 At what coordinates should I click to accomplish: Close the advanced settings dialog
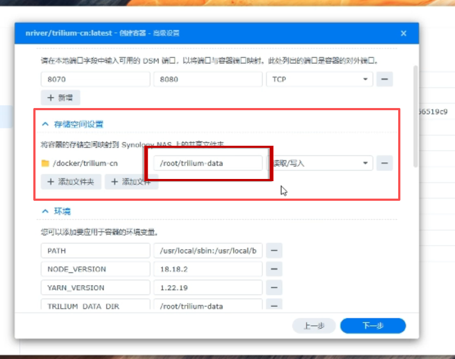pos(404,33)
